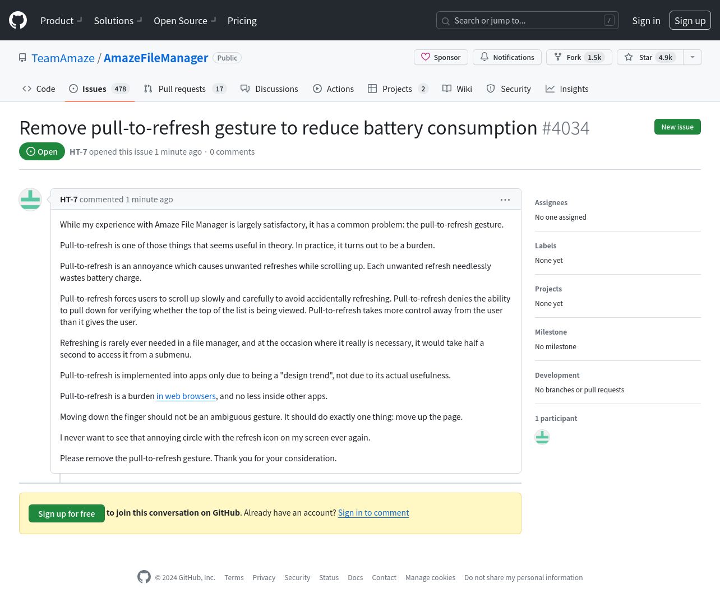720x607 pixels.
Task: Fork the repository
Action: click(x=579, y=57)
